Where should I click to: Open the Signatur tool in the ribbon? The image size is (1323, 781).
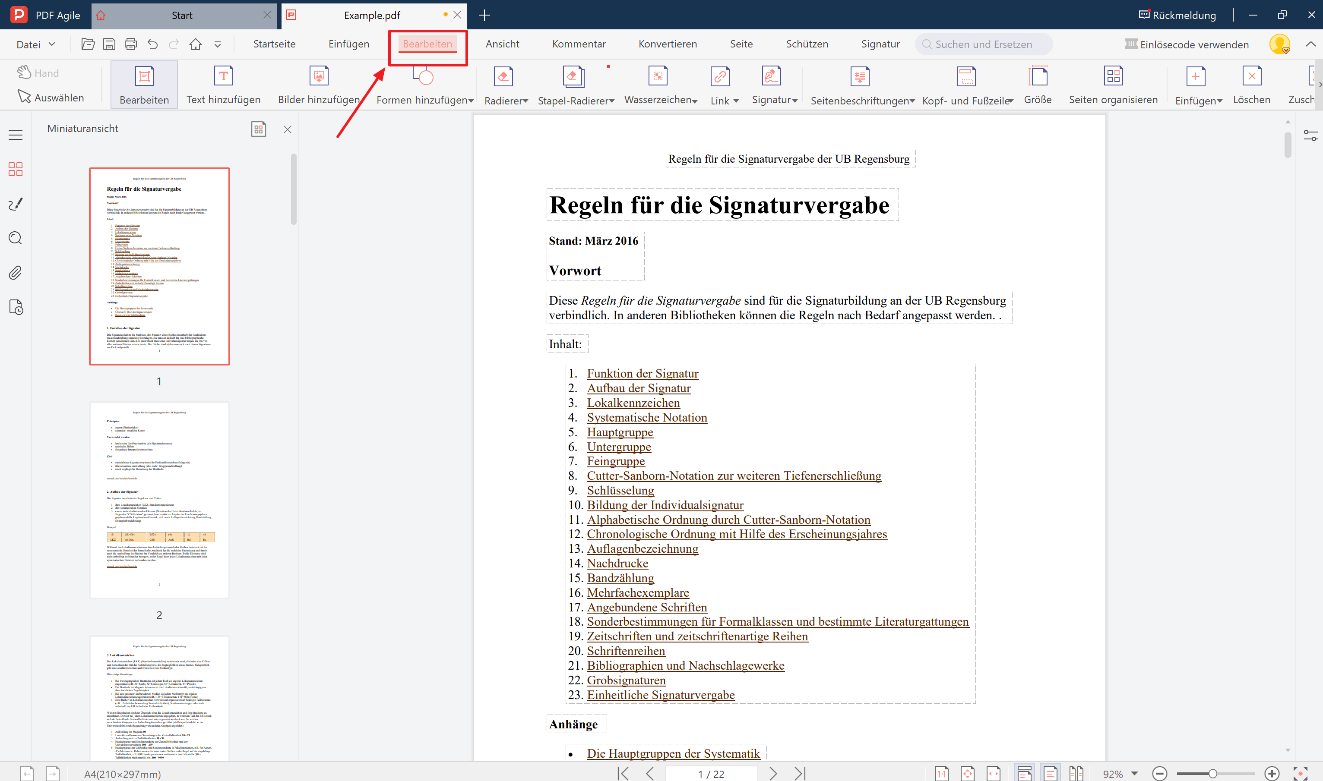(774, 85)
